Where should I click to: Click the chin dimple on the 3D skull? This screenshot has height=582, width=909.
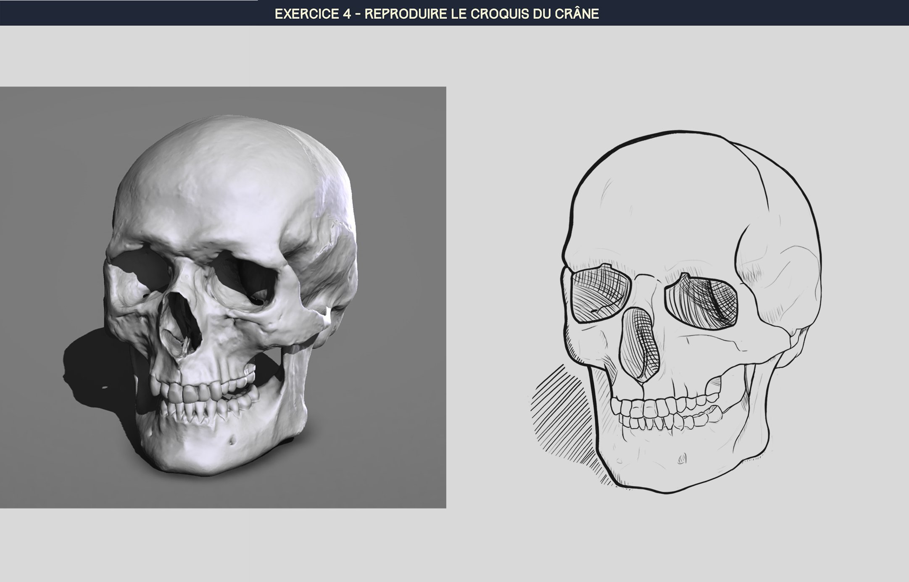232,440
